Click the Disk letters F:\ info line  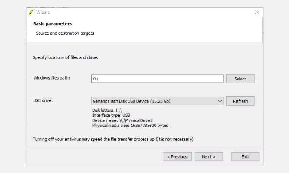click(107, 110)
